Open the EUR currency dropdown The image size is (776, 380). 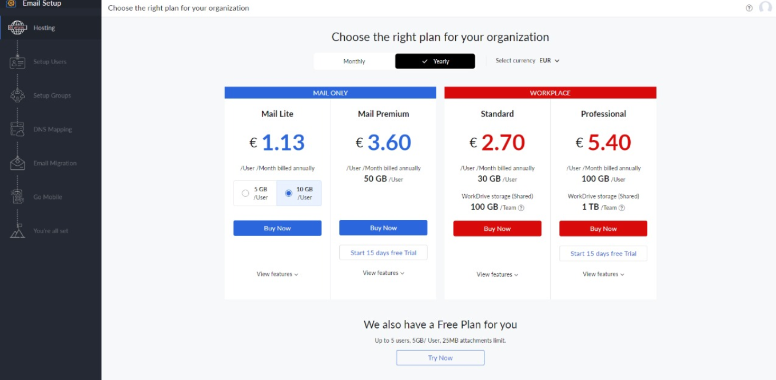click(549, 61)
